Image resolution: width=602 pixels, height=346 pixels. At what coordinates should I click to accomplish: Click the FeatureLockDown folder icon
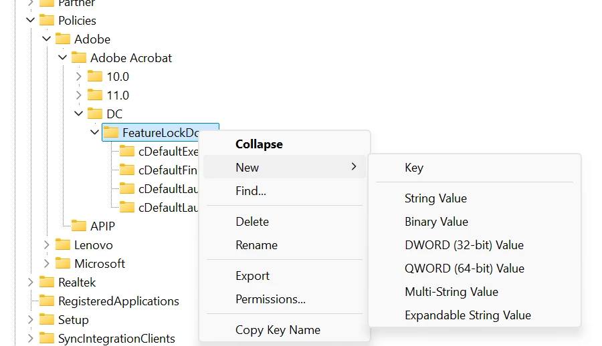click(111, 133)
